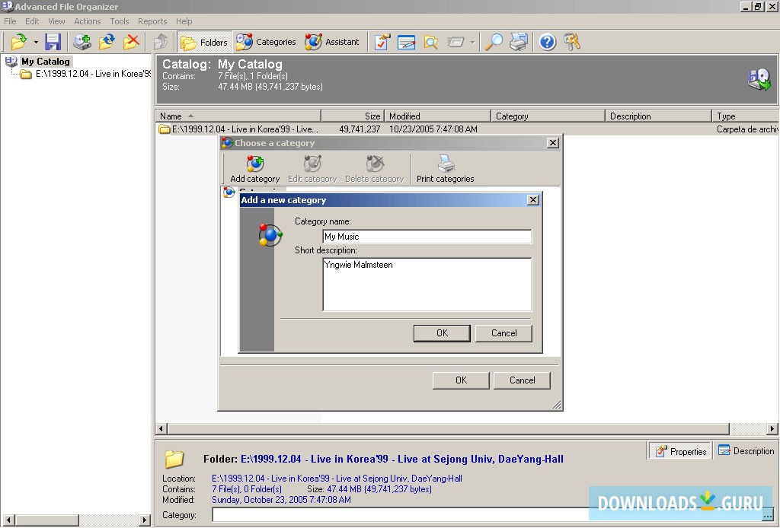The width and height of the screenshot is (780, 528).
Task: Click the Category column header
Action: (x=548, y=116)
